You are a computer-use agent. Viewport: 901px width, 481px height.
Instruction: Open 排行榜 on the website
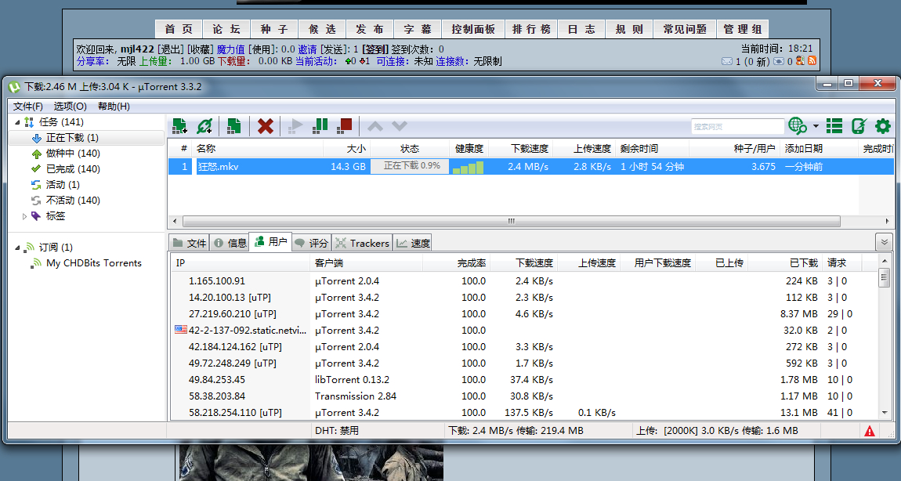tap(531, 29)
